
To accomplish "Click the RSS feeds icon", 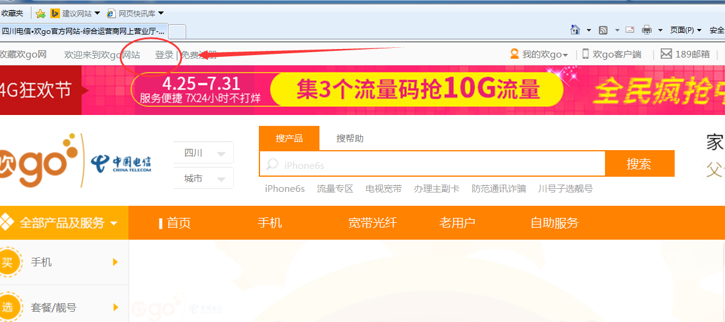I will pos(603,30).
